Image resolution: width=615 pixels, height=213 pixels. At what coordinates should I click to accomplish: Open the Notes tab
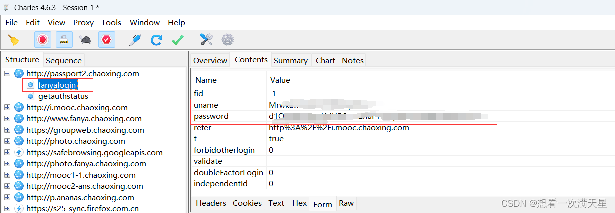pos(353,60)
